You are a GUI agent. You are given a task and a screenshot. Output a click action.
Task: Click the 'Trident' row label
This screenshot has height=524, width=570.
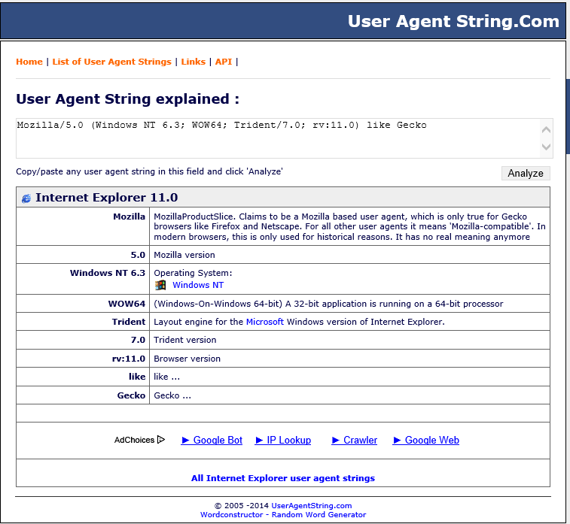pyautogui.click(x=128, y=322)
